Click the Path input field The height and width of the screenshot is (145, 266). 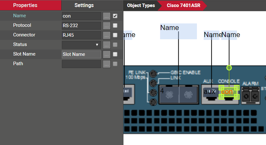[x=81, y=64]
